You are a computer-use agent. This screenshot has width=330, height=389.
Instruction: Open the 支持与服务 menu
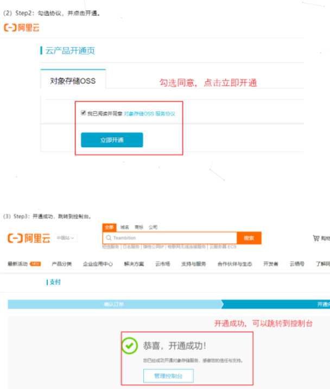click(194, 264)
